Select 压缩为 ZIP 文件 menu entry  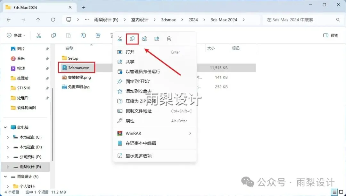155,101
